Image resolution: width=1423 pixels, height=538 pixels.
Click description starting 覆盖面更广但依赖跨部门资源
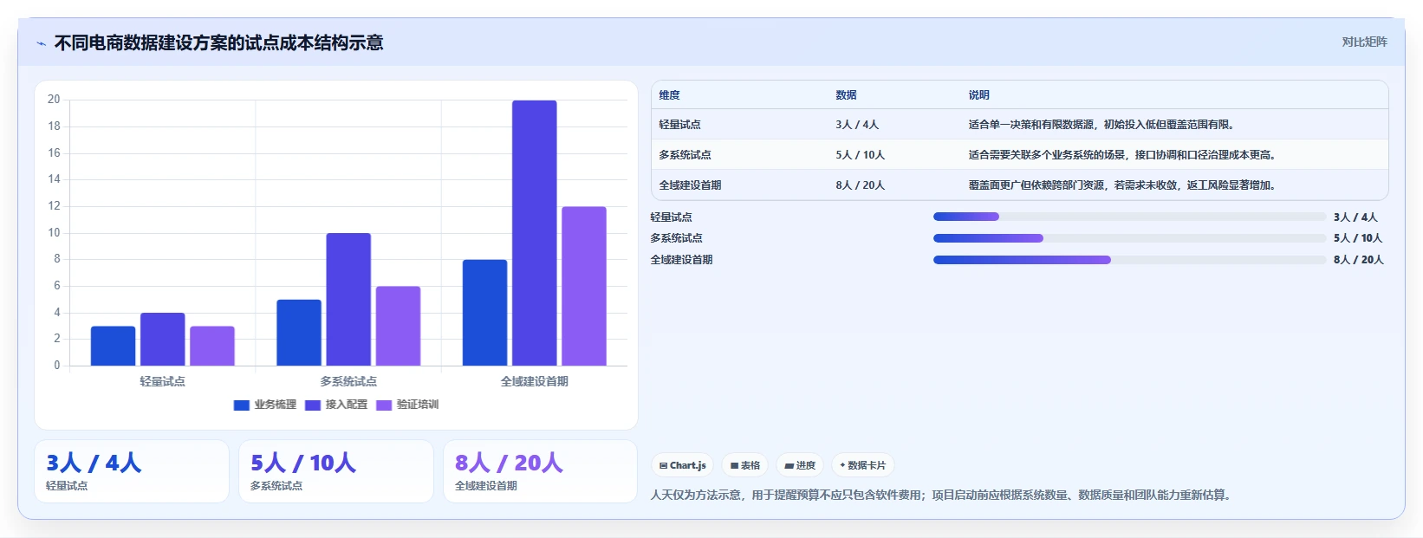(x=1121, y=185)
